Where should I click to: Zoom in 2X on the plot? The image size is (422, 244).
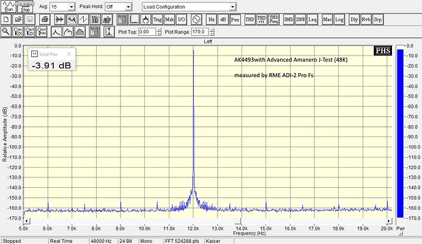18,32
